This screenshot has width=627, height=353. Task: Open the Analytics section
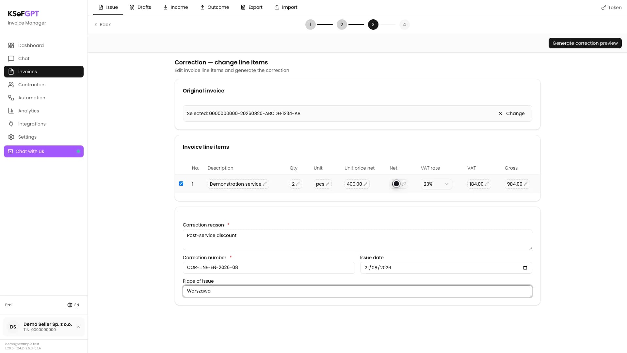(44, 111)
